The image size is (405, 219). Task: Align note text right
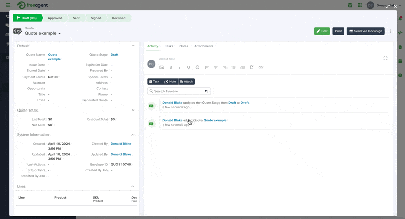(225, 67)
